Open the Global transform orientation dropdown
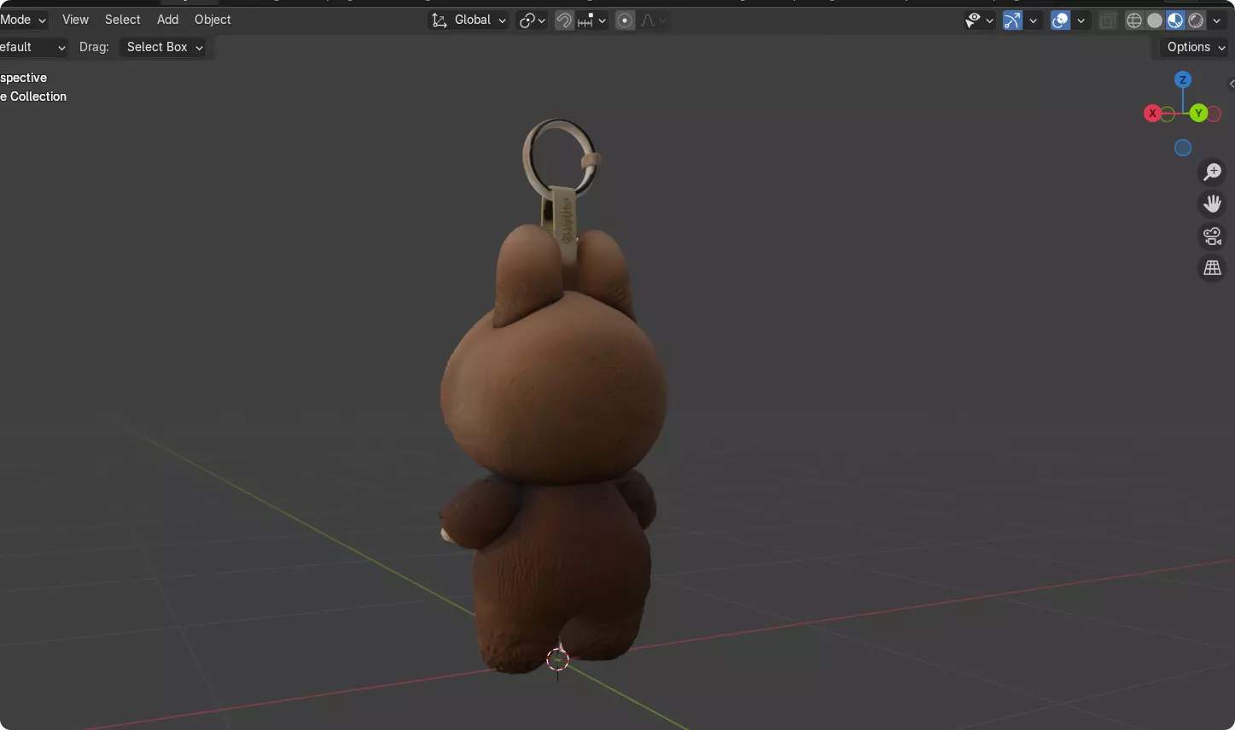Image resolution: width=1235 pixels, height=730 pixels. (x=469, y=20)
